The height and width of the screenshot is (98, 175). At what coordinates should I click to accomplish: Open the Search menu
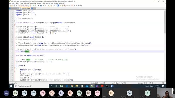tap(17, 4)
